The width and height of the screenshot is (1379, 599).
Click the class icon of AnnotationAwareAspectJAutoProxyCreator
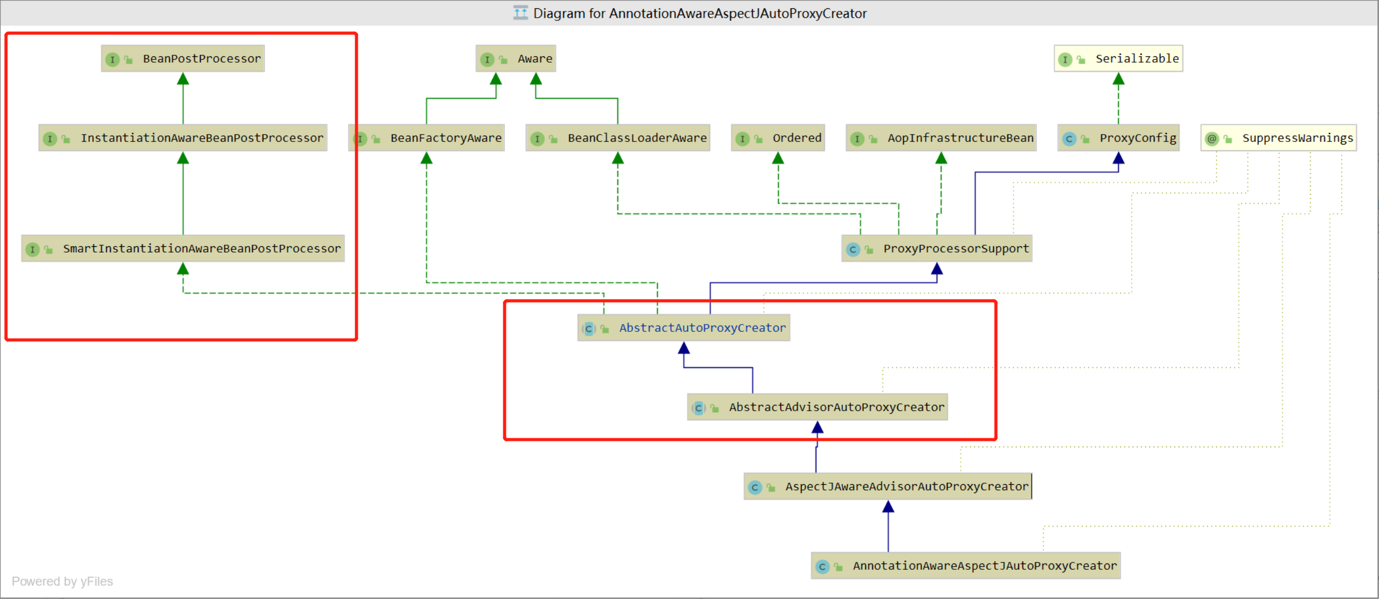(x=822, y=566)
